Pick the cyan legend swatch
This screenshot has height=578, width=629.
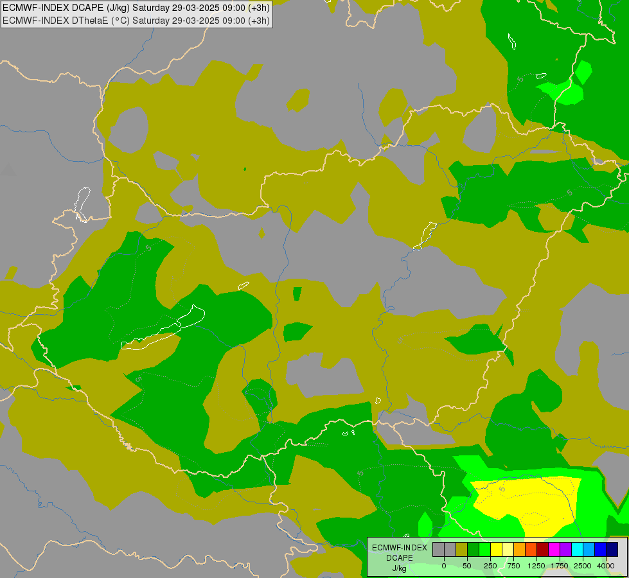pos(578,549)
